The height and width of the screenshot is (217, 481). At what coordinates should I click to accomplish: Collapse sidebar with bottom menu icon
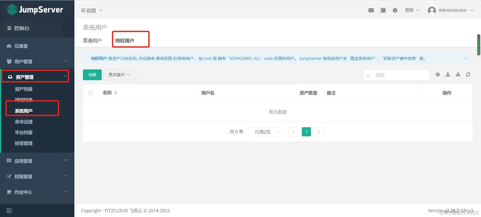pyautogui.click(x=9, y=211)
